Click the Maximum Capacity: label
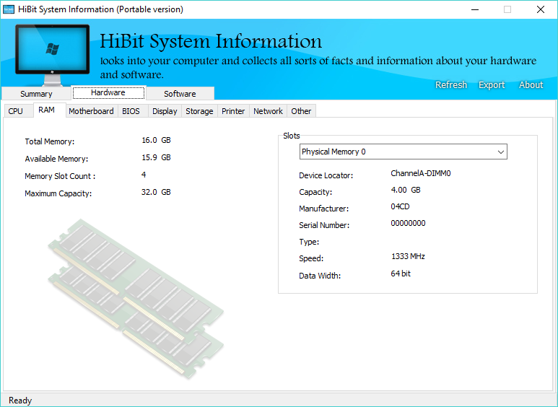 coord(58,193)
